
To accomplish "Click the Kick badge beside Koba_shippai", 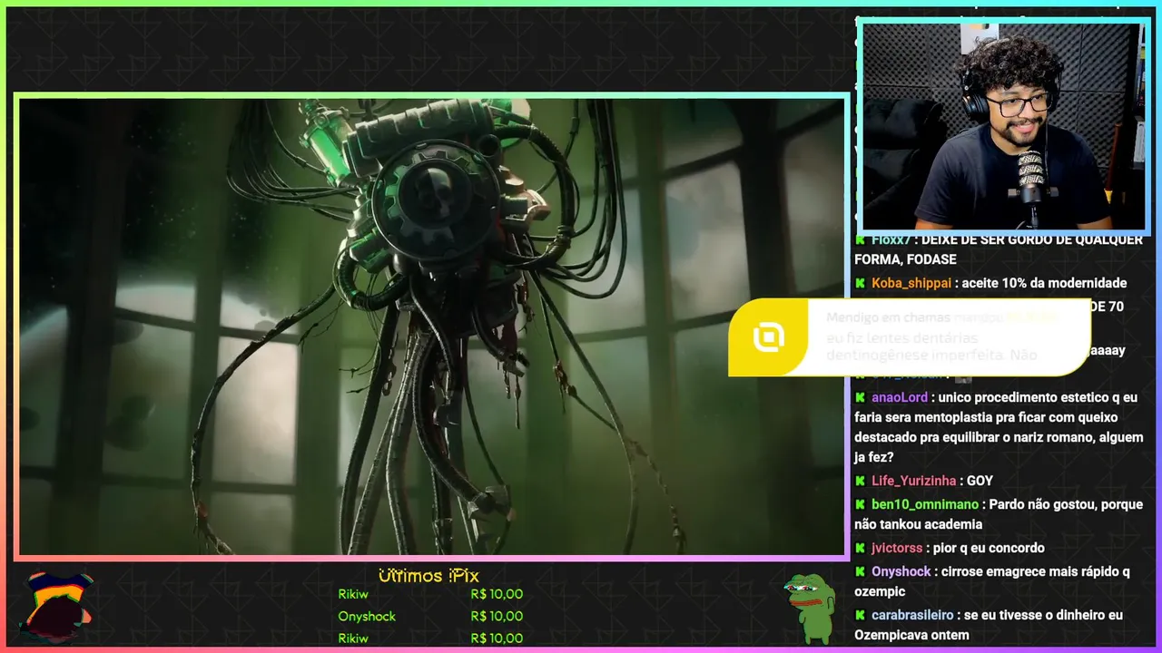I will tap(860, 283).
